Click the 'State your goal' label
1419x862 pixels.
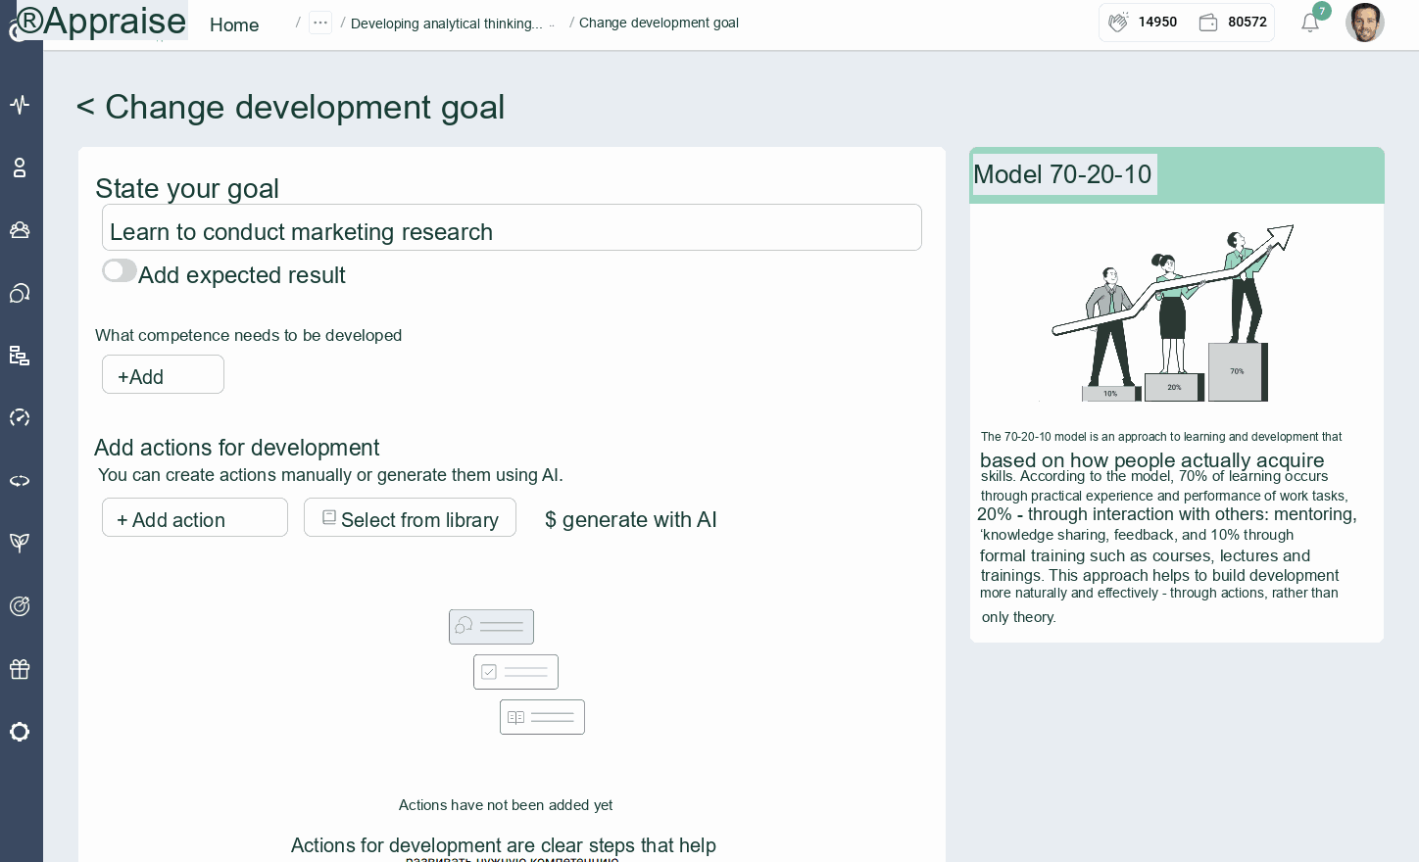[x=187, y=188]
